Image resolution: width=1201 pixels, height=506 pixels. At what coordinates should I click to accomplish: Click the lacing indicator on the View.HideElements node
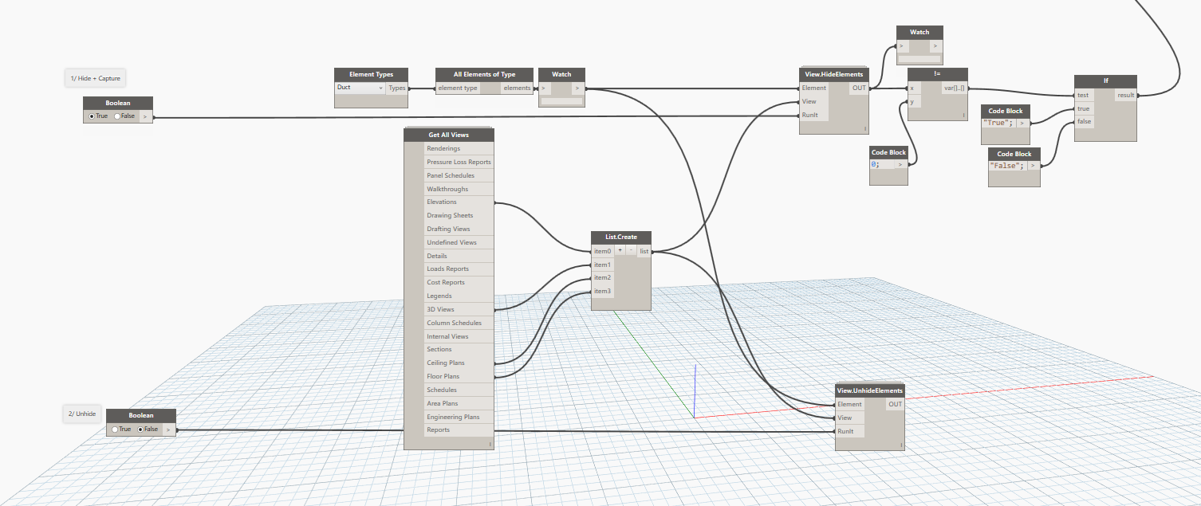coord(864,128)
